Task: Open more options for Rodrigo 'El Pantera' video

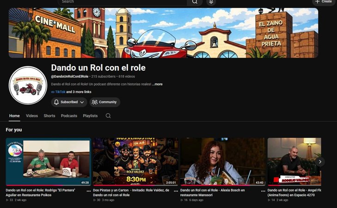Action: [89, 191]
